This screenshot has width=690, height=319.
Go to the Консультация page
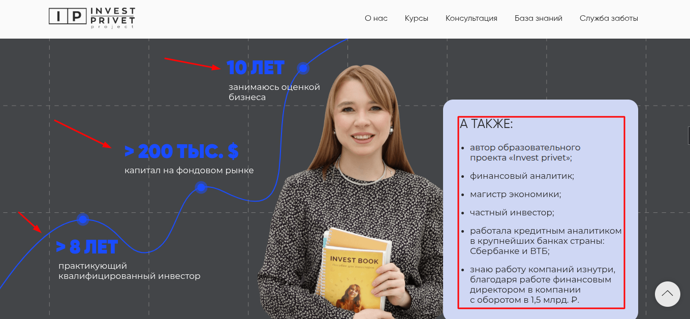tap(472, 18)
